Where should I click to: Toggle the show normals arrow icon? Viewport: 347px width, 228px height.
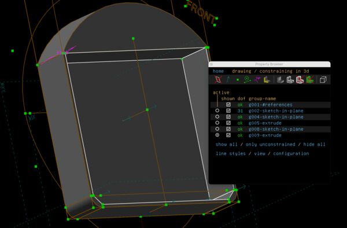[x=228, y=80]
